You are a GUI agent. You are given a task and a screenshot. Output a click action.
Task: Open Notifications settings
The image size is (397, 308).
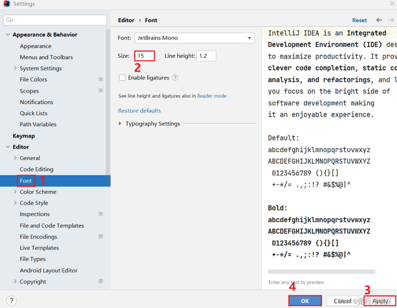(37, 102)
